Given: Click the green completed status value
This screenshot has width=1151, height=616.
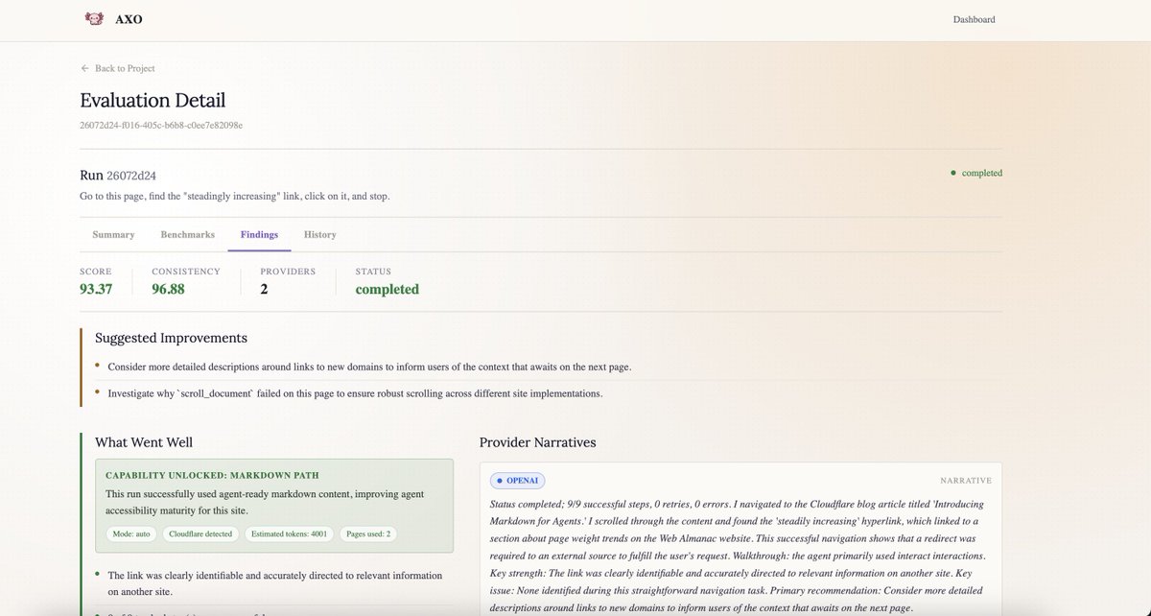Looking at the screenshot, I should click(387, 289).
